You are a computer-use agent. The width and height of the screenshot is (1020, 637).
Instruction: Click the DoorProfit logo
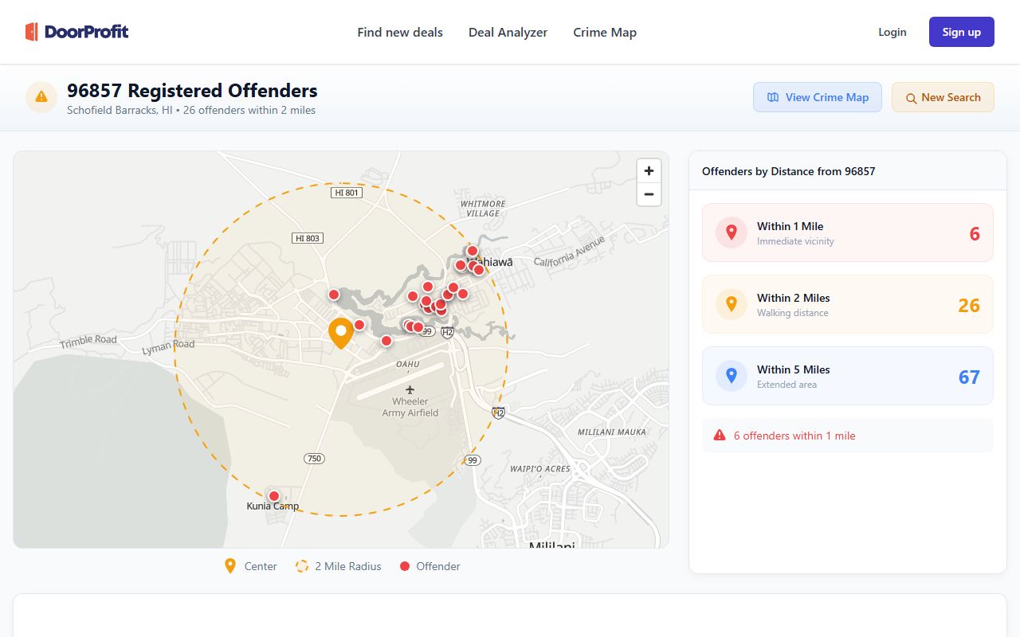76,32
